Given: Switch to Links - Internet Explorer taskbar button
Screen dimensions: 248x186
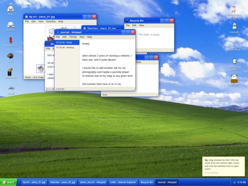Looking at the screenshot, I should 123,182.
